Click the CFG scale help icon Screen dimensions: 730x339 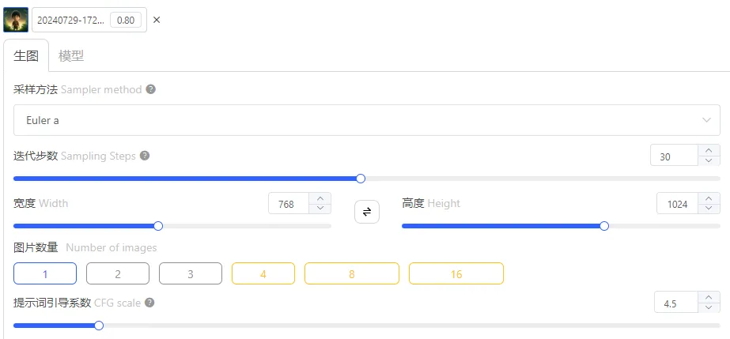[149, 303]
